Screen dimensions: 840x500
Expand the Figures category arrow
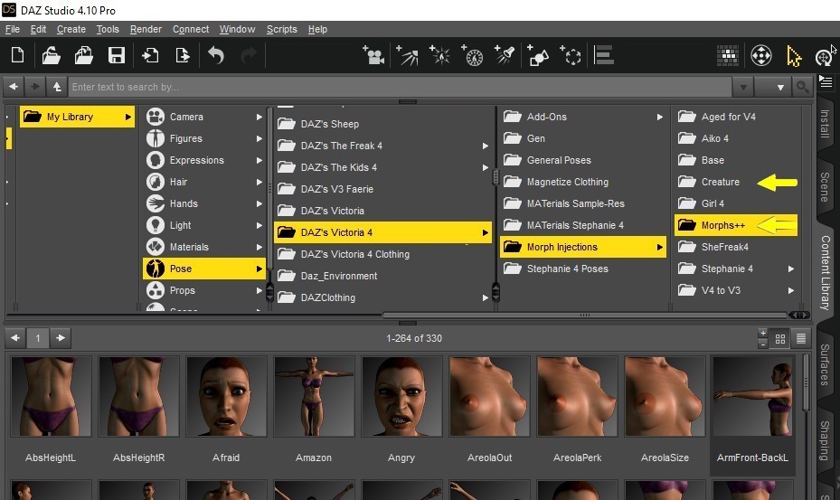point(260,138)
